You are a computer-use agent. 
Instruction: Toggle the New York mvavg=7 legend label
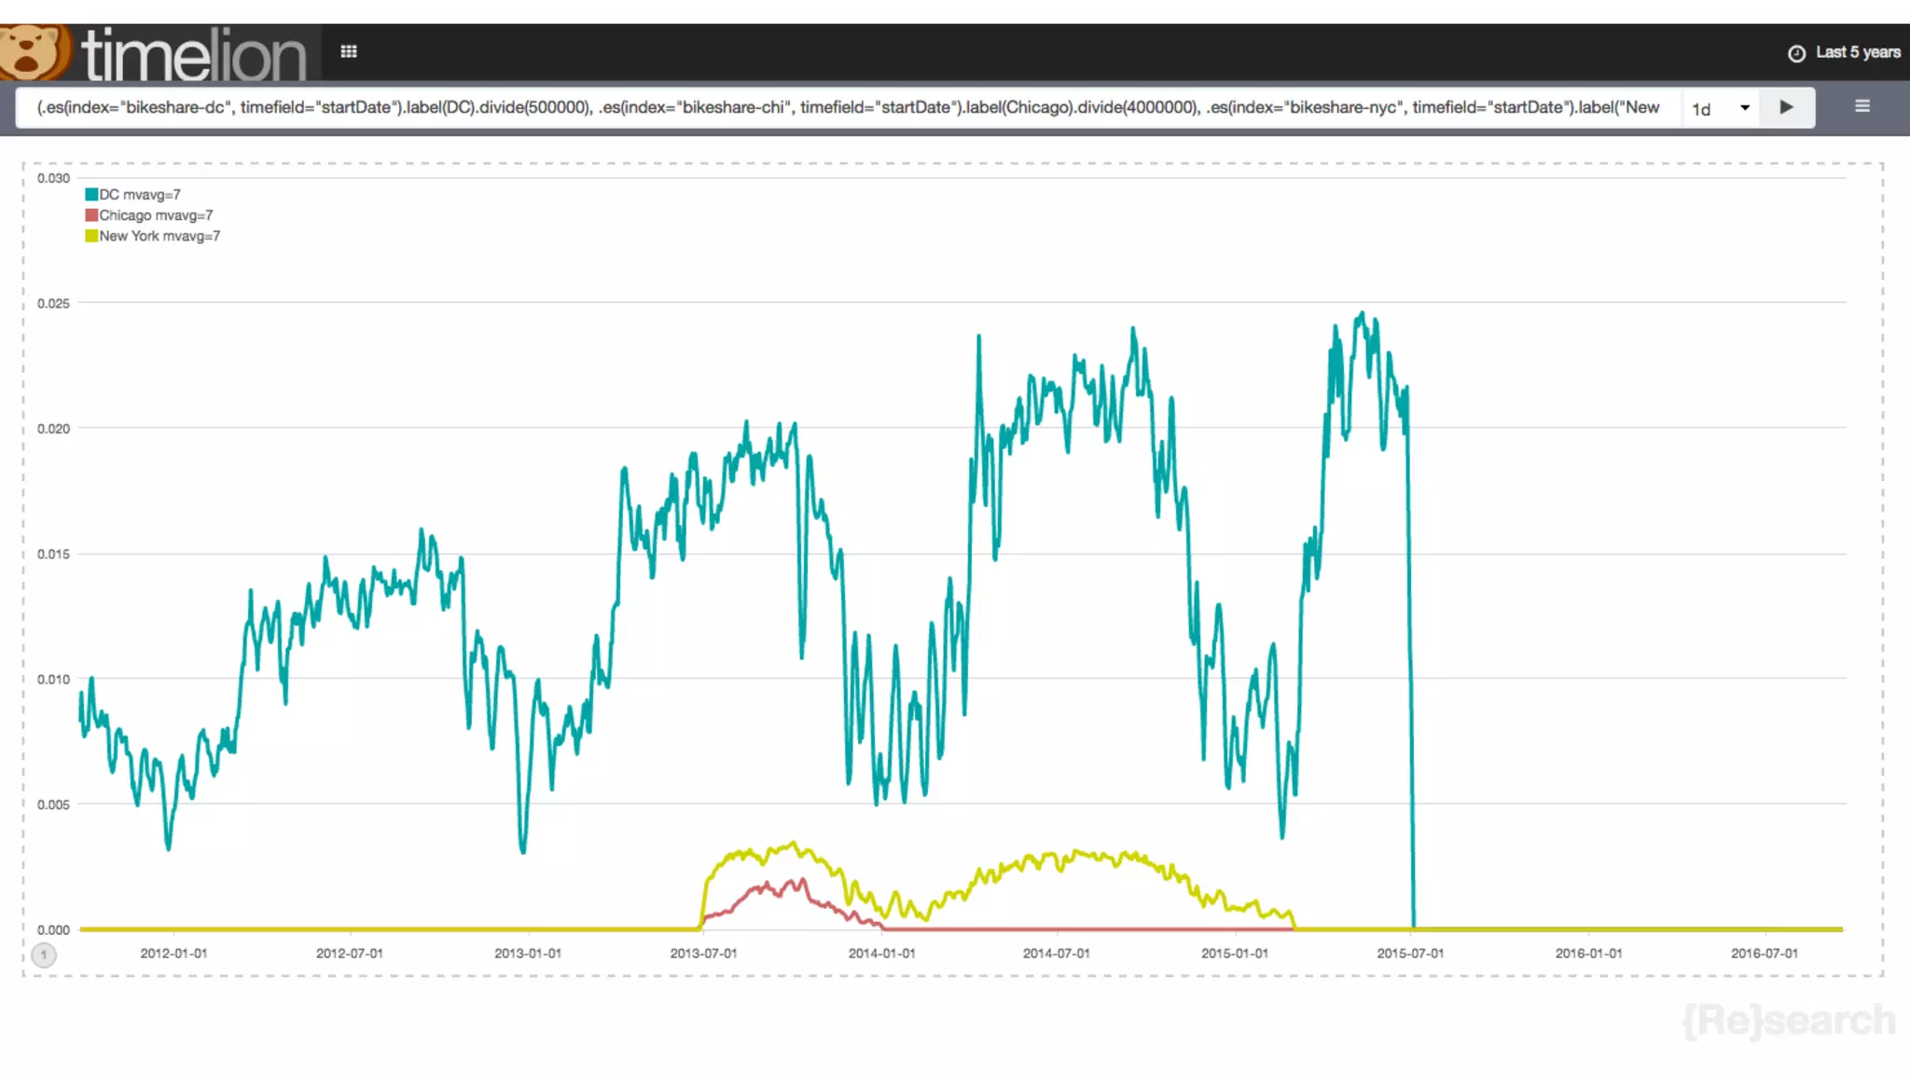(159, 236)
